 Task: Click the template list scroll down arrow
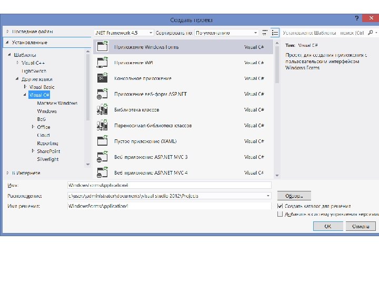click(x=277, y=175)
